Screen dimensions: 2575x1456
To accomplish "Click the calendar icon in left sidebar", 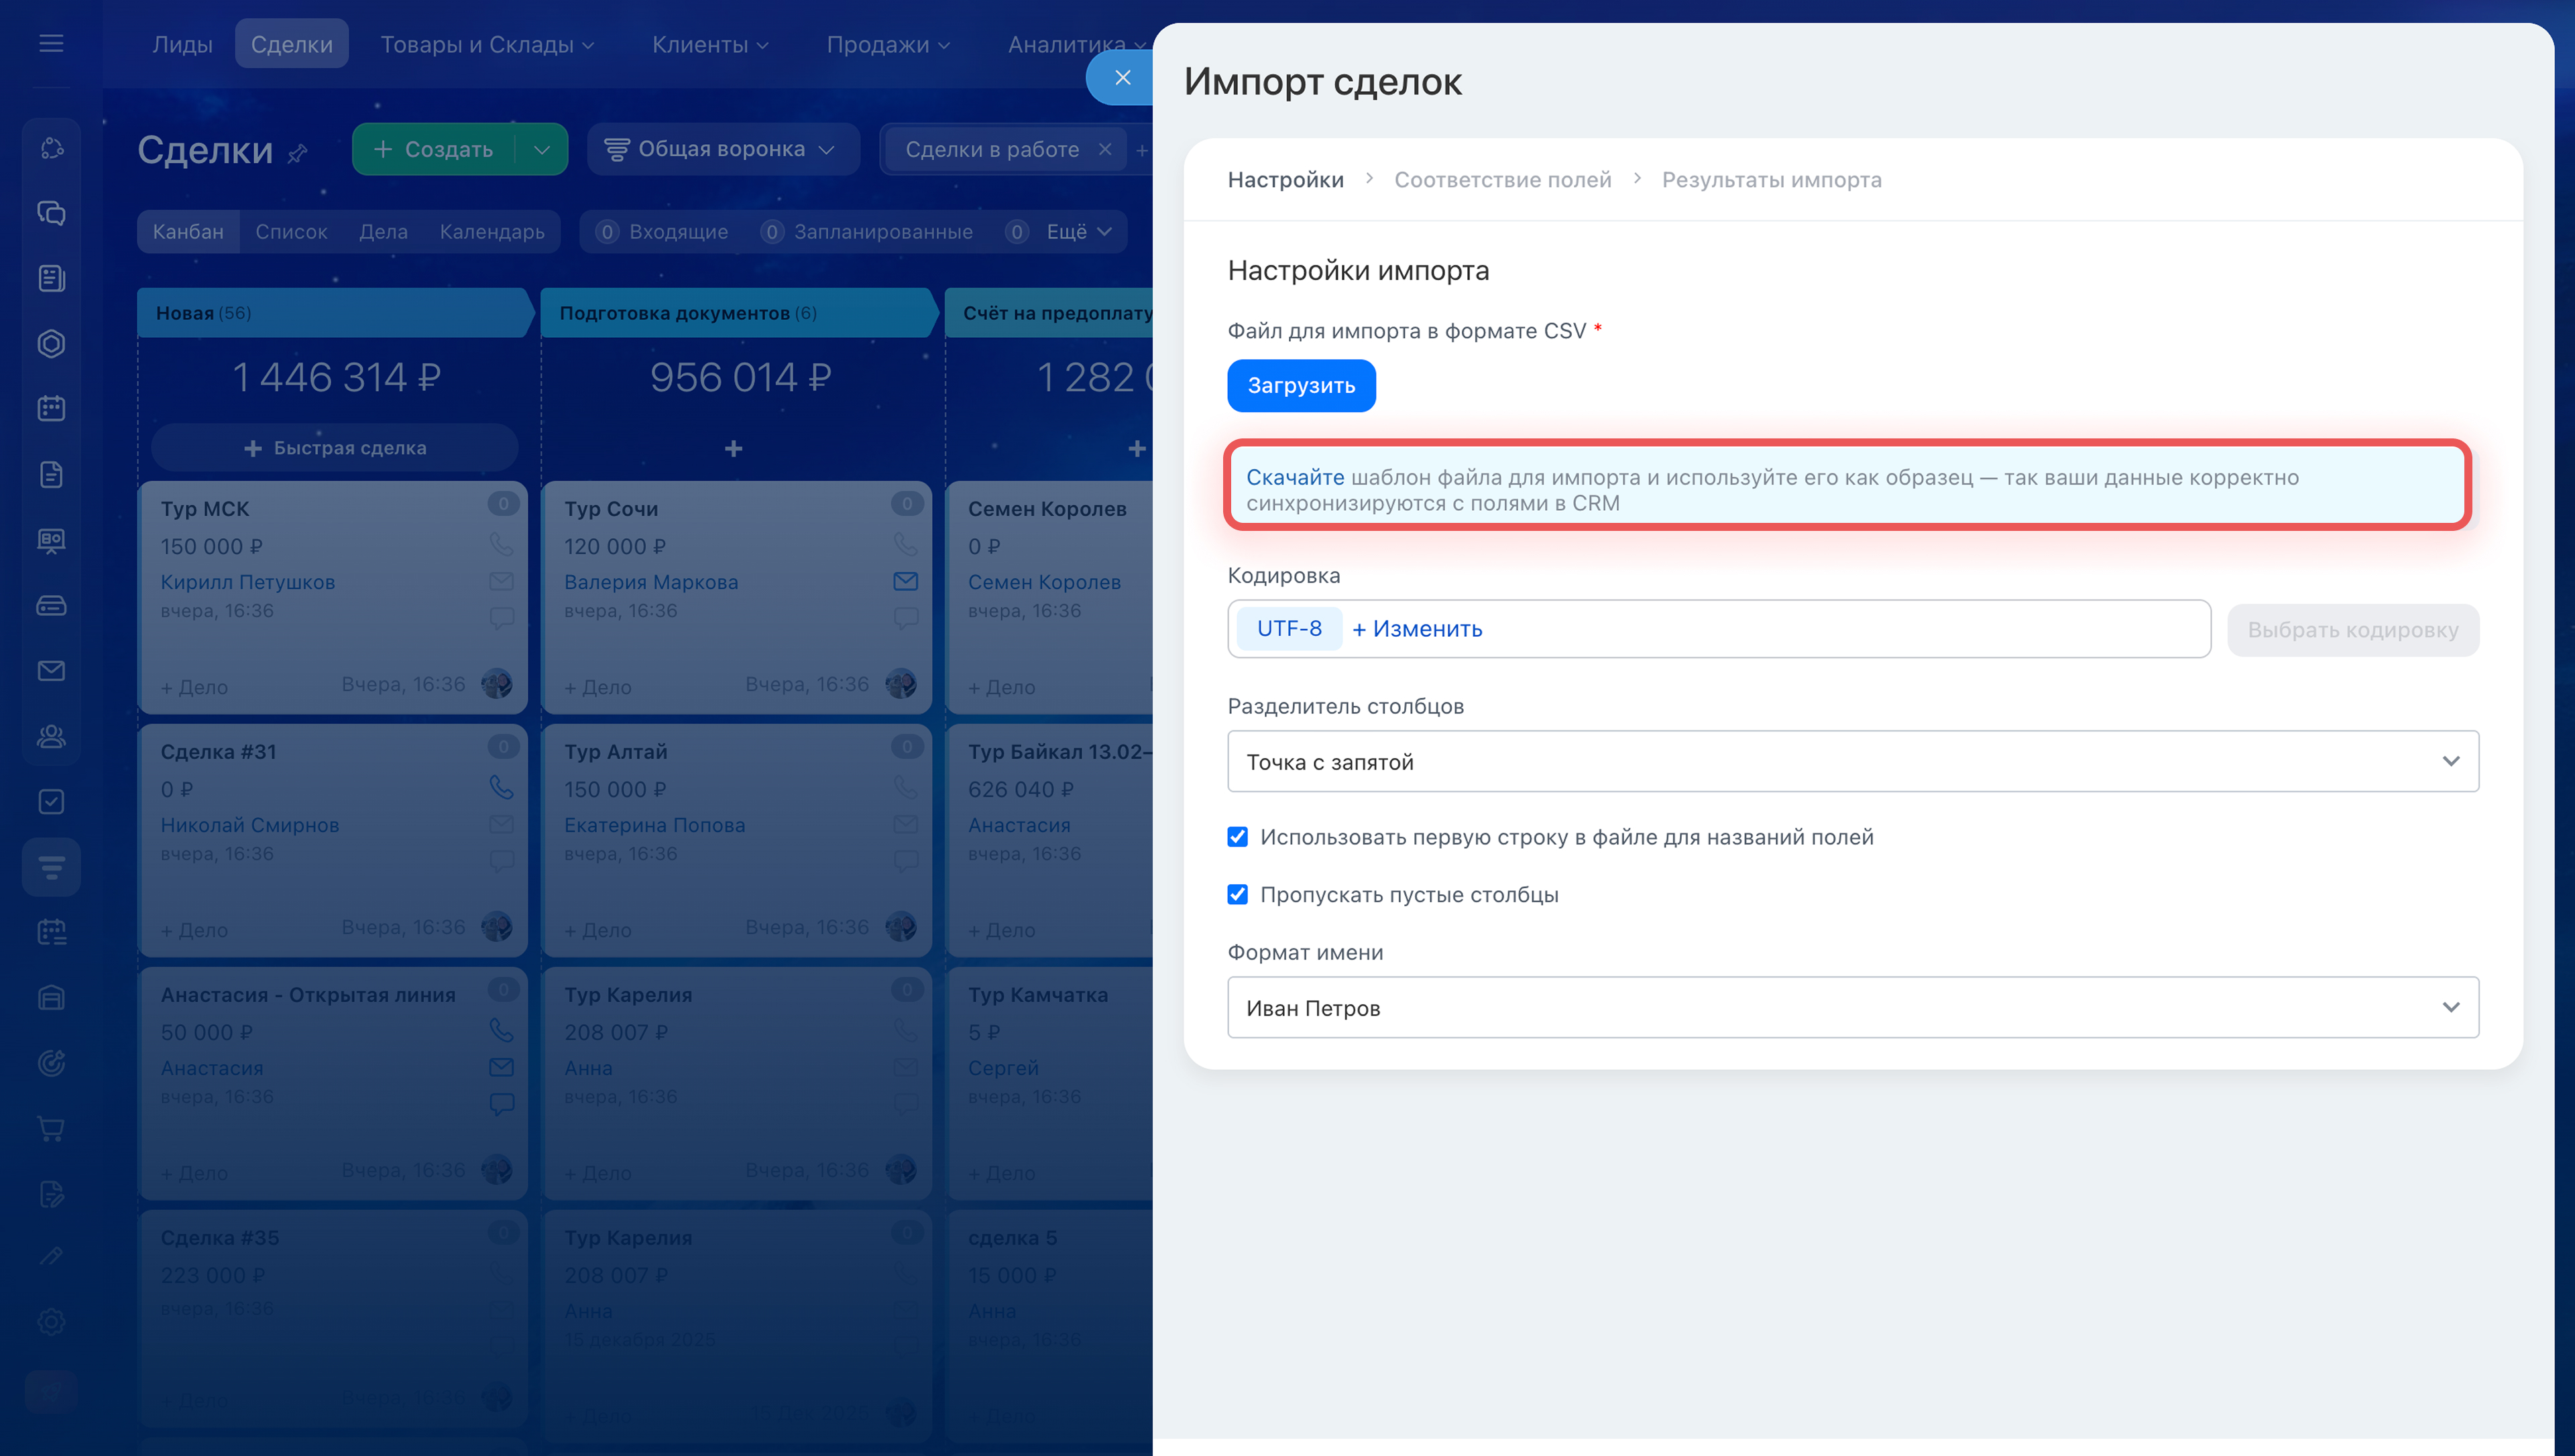I will tap(51, 408).
